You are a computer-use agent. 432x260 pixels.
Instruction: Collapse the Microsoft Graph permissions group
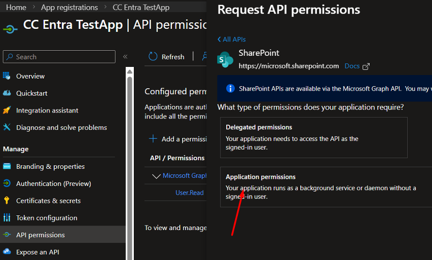click(156, 176)
